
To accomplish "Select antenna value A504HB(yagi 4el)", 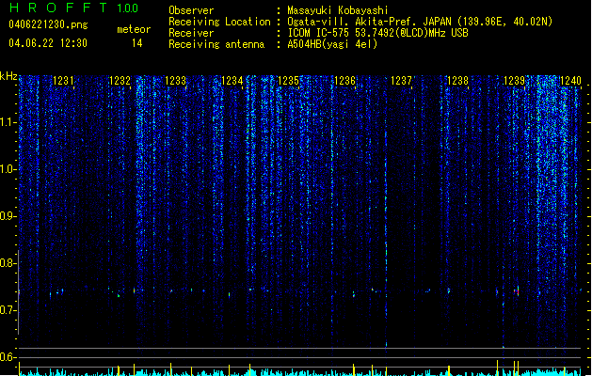I will [x=332, y=44].
